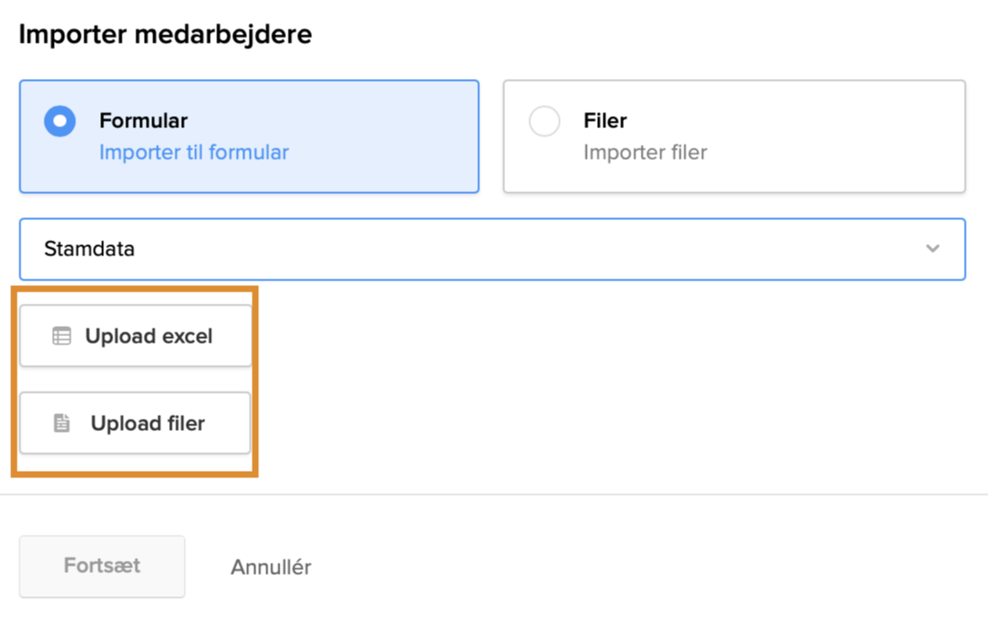Viewport: 988px width, 624px height.
Task: Click the document icon on Upload filer
Action: [61, 423]
